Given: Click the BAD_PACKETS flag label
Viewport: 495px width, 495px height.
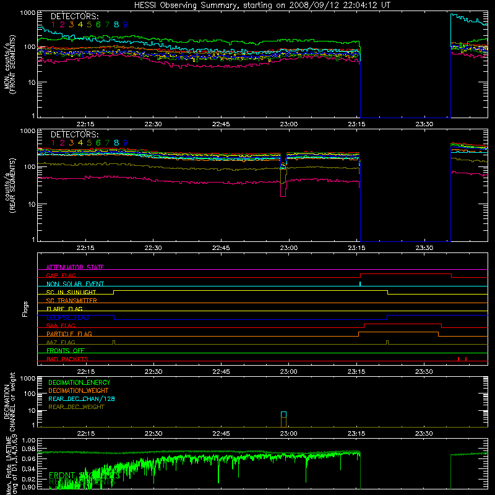Looking at the screenshot, I should click(x=67, y=359).
